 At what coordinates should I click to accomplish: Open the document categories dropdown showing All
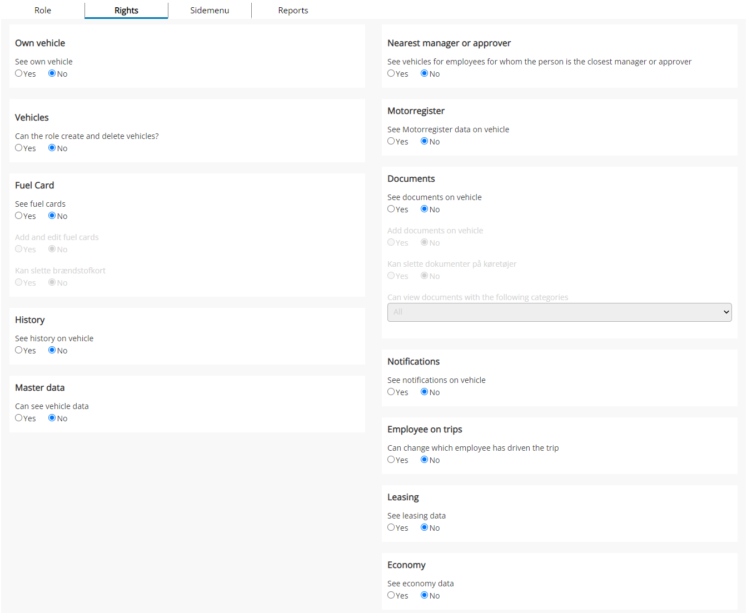coord(560,312)
